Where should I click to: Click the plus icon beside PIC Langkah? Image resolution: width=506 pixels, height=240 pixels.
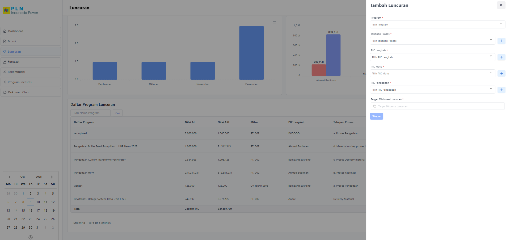click(x=501, y=57)
